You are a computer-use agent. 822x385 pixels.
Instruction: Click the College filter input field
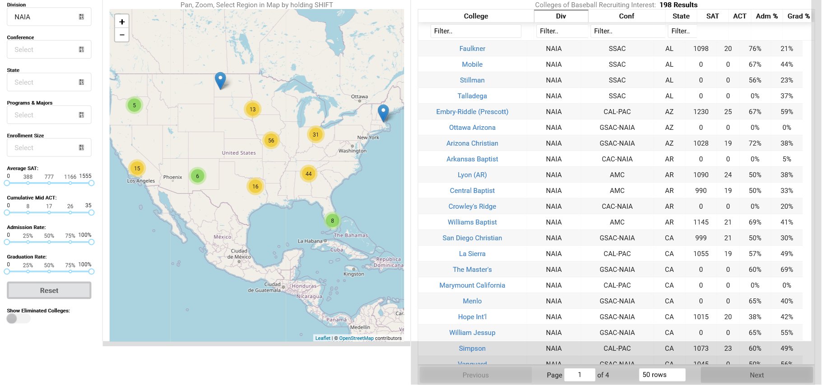[476, 31]
